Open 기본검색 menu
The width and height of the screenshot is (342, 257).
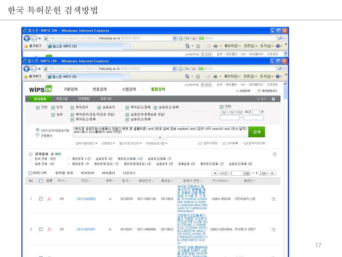click(71, 89)
